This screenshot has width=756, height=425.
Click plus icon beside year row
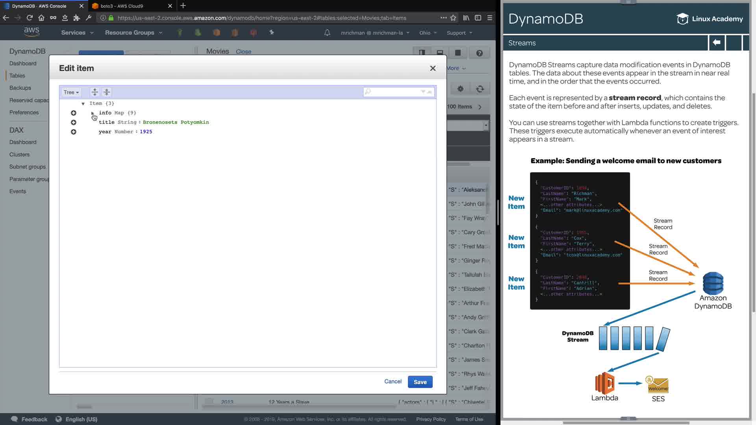pos(74,132)
